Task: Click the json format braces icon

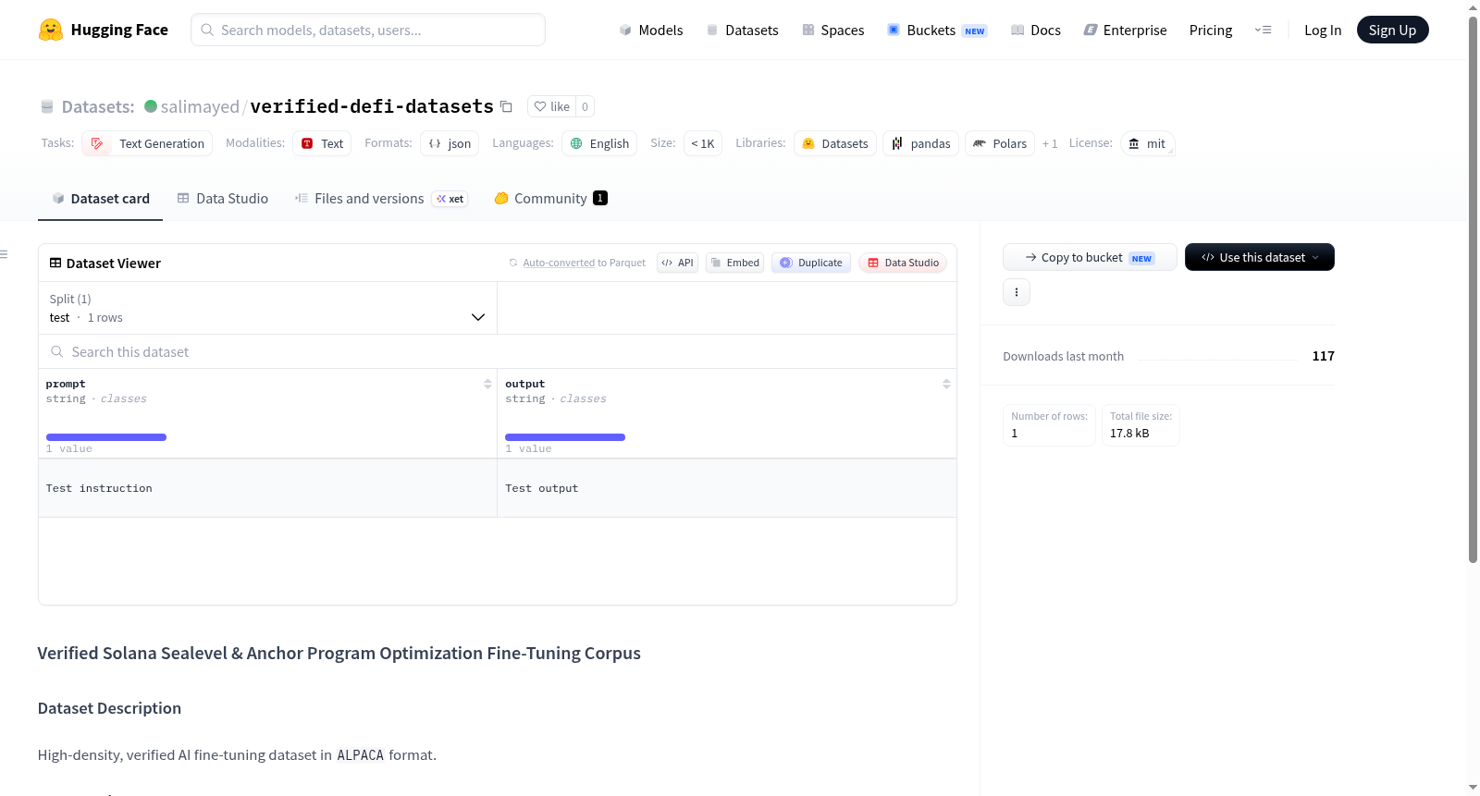Action: click(435, 143)
